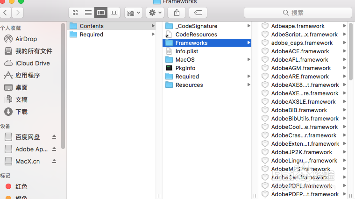Viewport: 355px width, 199px height.
Task: Switch to icon view
Action: [x=75, y=13]
